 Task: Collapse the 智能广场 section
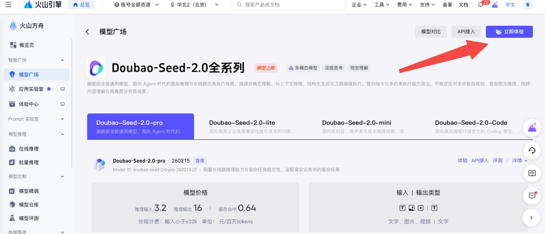click(x=63, y=60)
